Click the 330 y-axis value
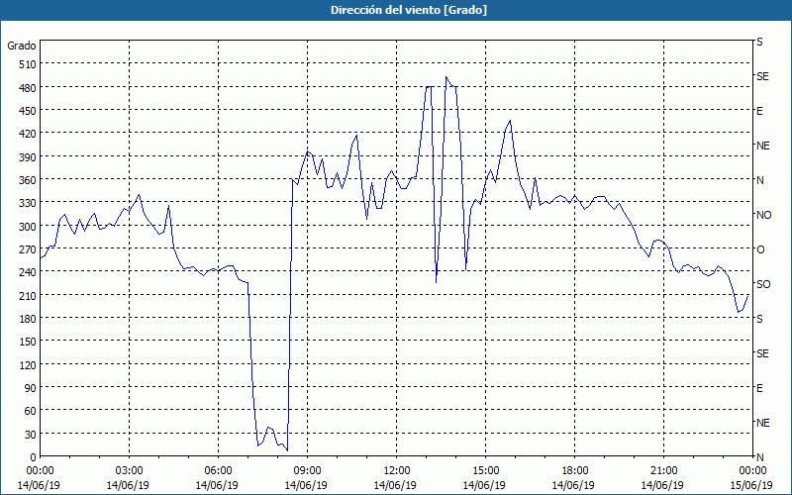792x495 pixels. [28, 203]
